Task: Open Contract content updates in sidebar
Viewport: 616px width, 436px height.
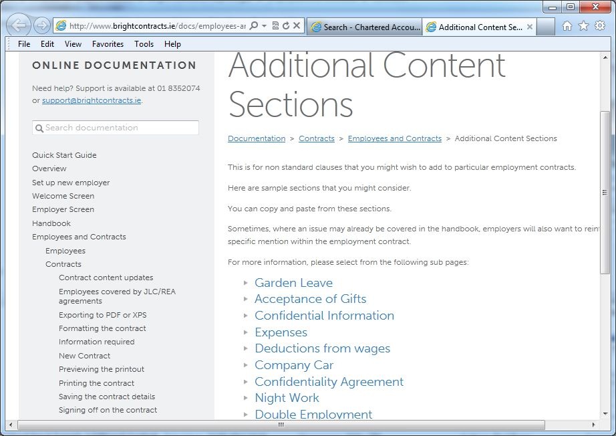Action: coord(106,278)
